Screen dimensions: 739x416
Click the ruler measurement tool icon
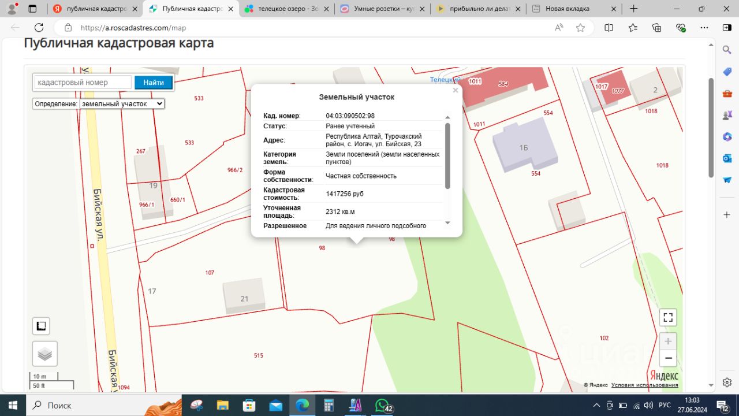tap(41, 326)
